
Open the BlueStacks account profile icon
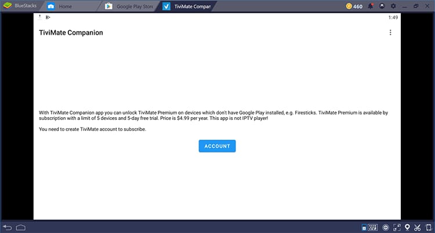click(381, 6)
